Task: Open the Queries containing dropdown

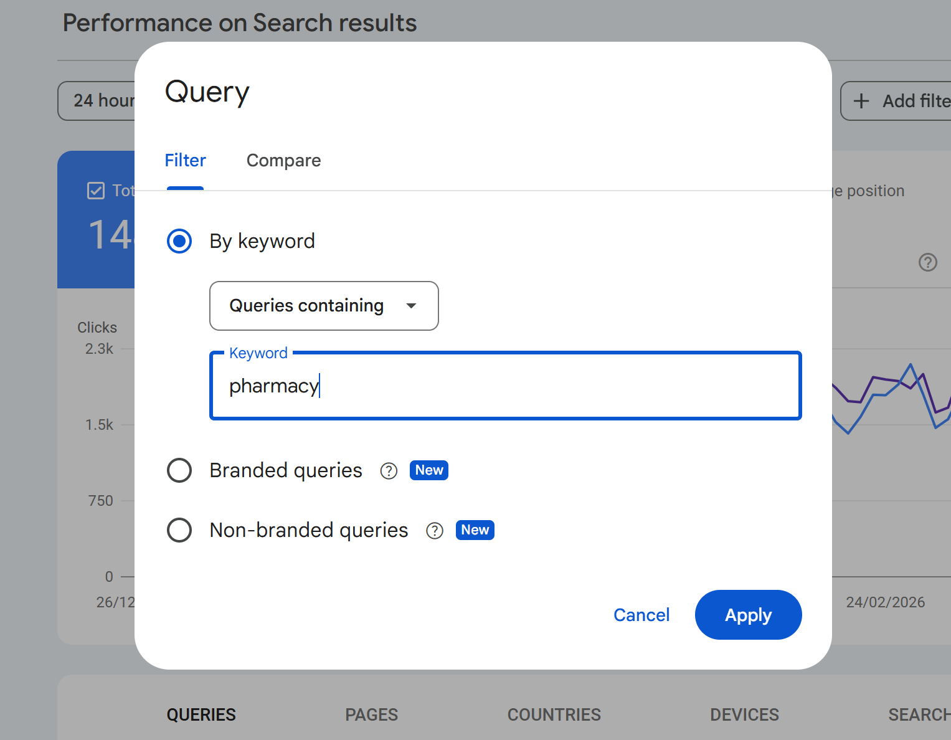Action: [x=306, y=306]
